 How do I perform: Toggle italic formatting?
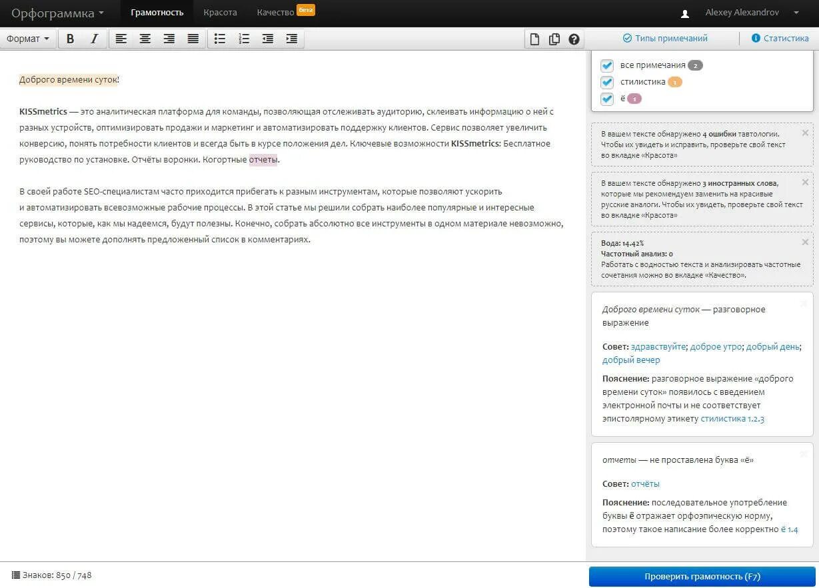pos(94,39)
